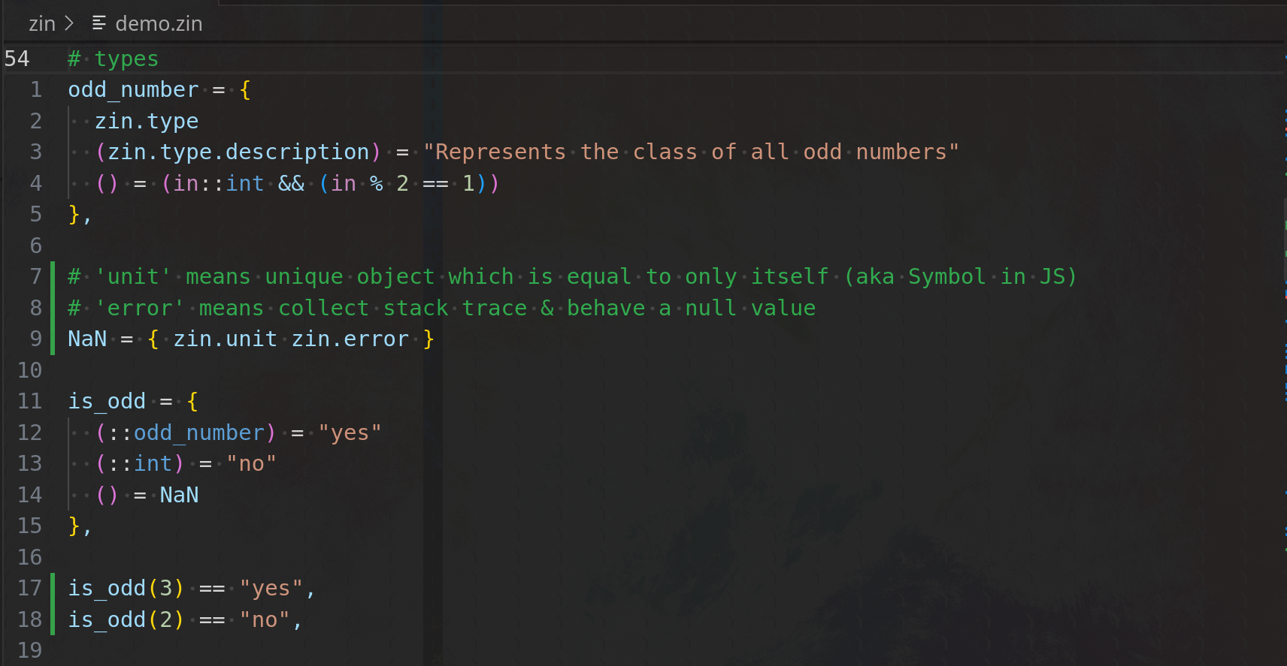Click line number 19 in the gutter
Screen dimensions: 1287x666
point(29,650)
